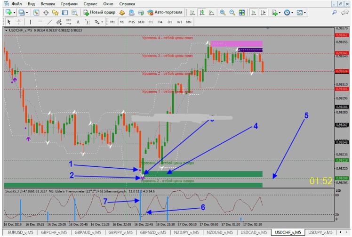Open search with the magnifier at top right

pyautogui.click(x=335, y=13)
